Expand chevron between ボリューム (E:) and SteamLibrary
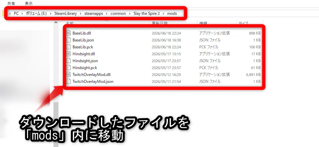Image resolution: width=319 pixels, height=147 pixels. pos(50,13)
